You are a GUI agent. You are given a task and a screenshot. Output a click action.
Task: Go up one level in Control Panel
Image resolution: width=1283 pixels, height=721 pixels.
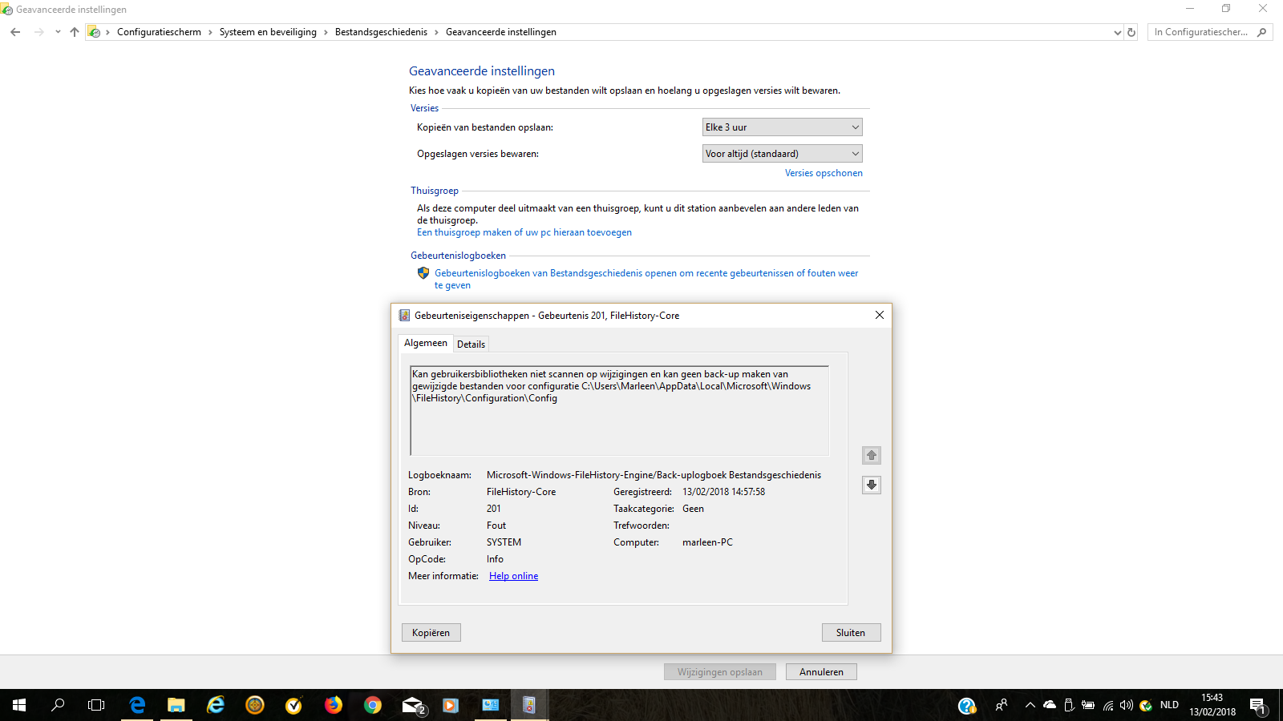point(75,32)
